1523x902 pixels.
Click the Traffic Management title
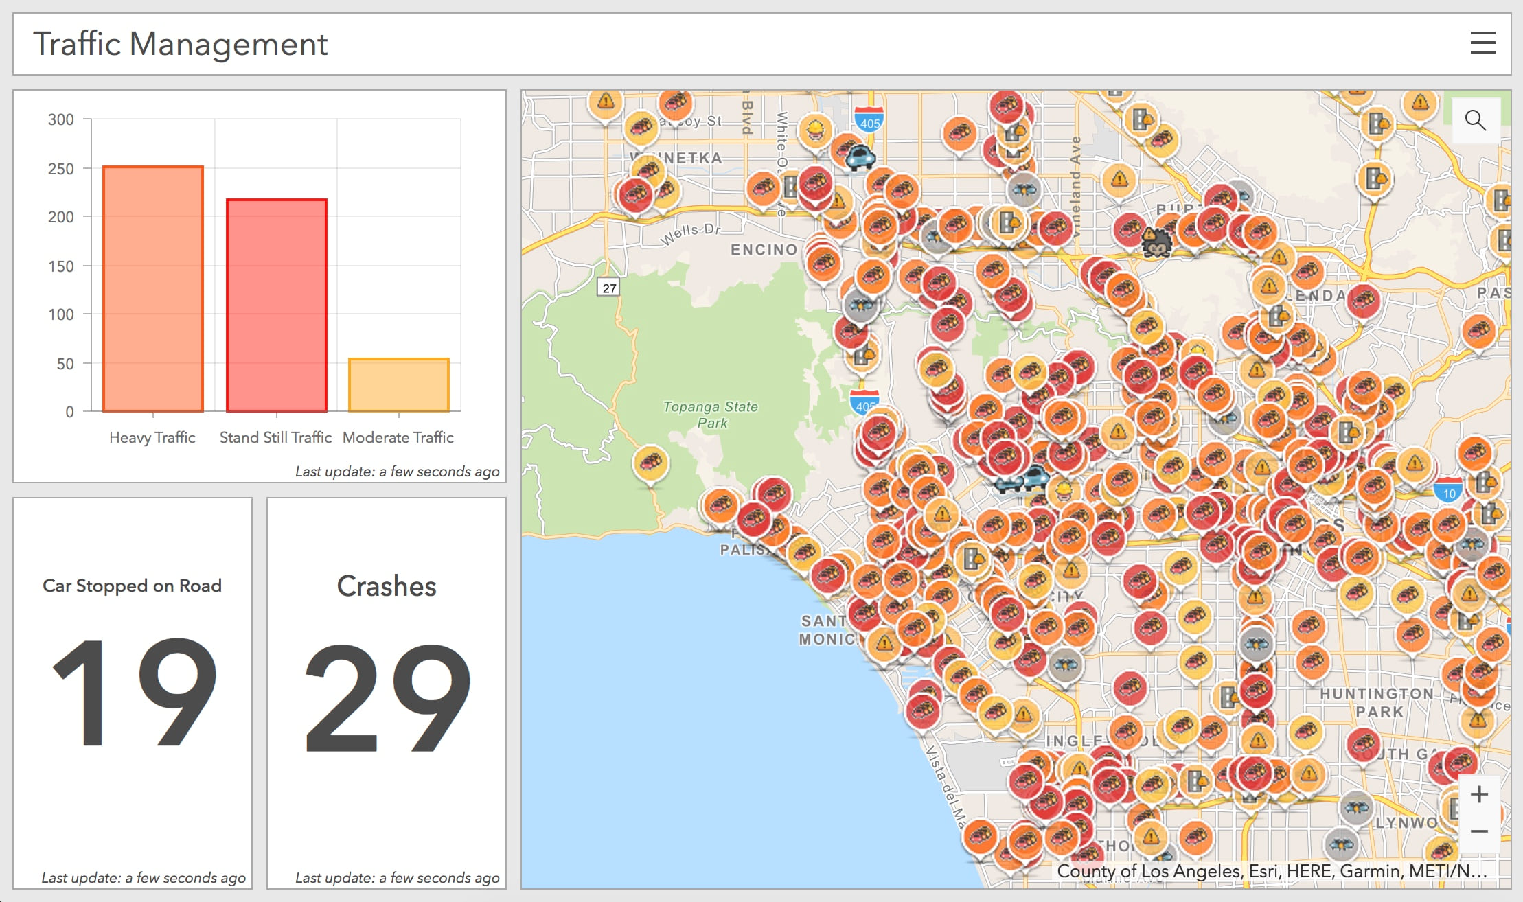[181, 43]
